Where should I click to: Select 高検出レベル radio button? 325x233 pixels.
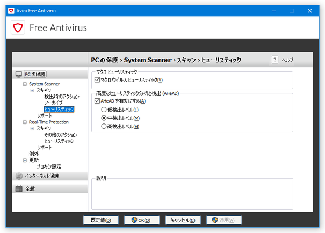tap(104, 126)
